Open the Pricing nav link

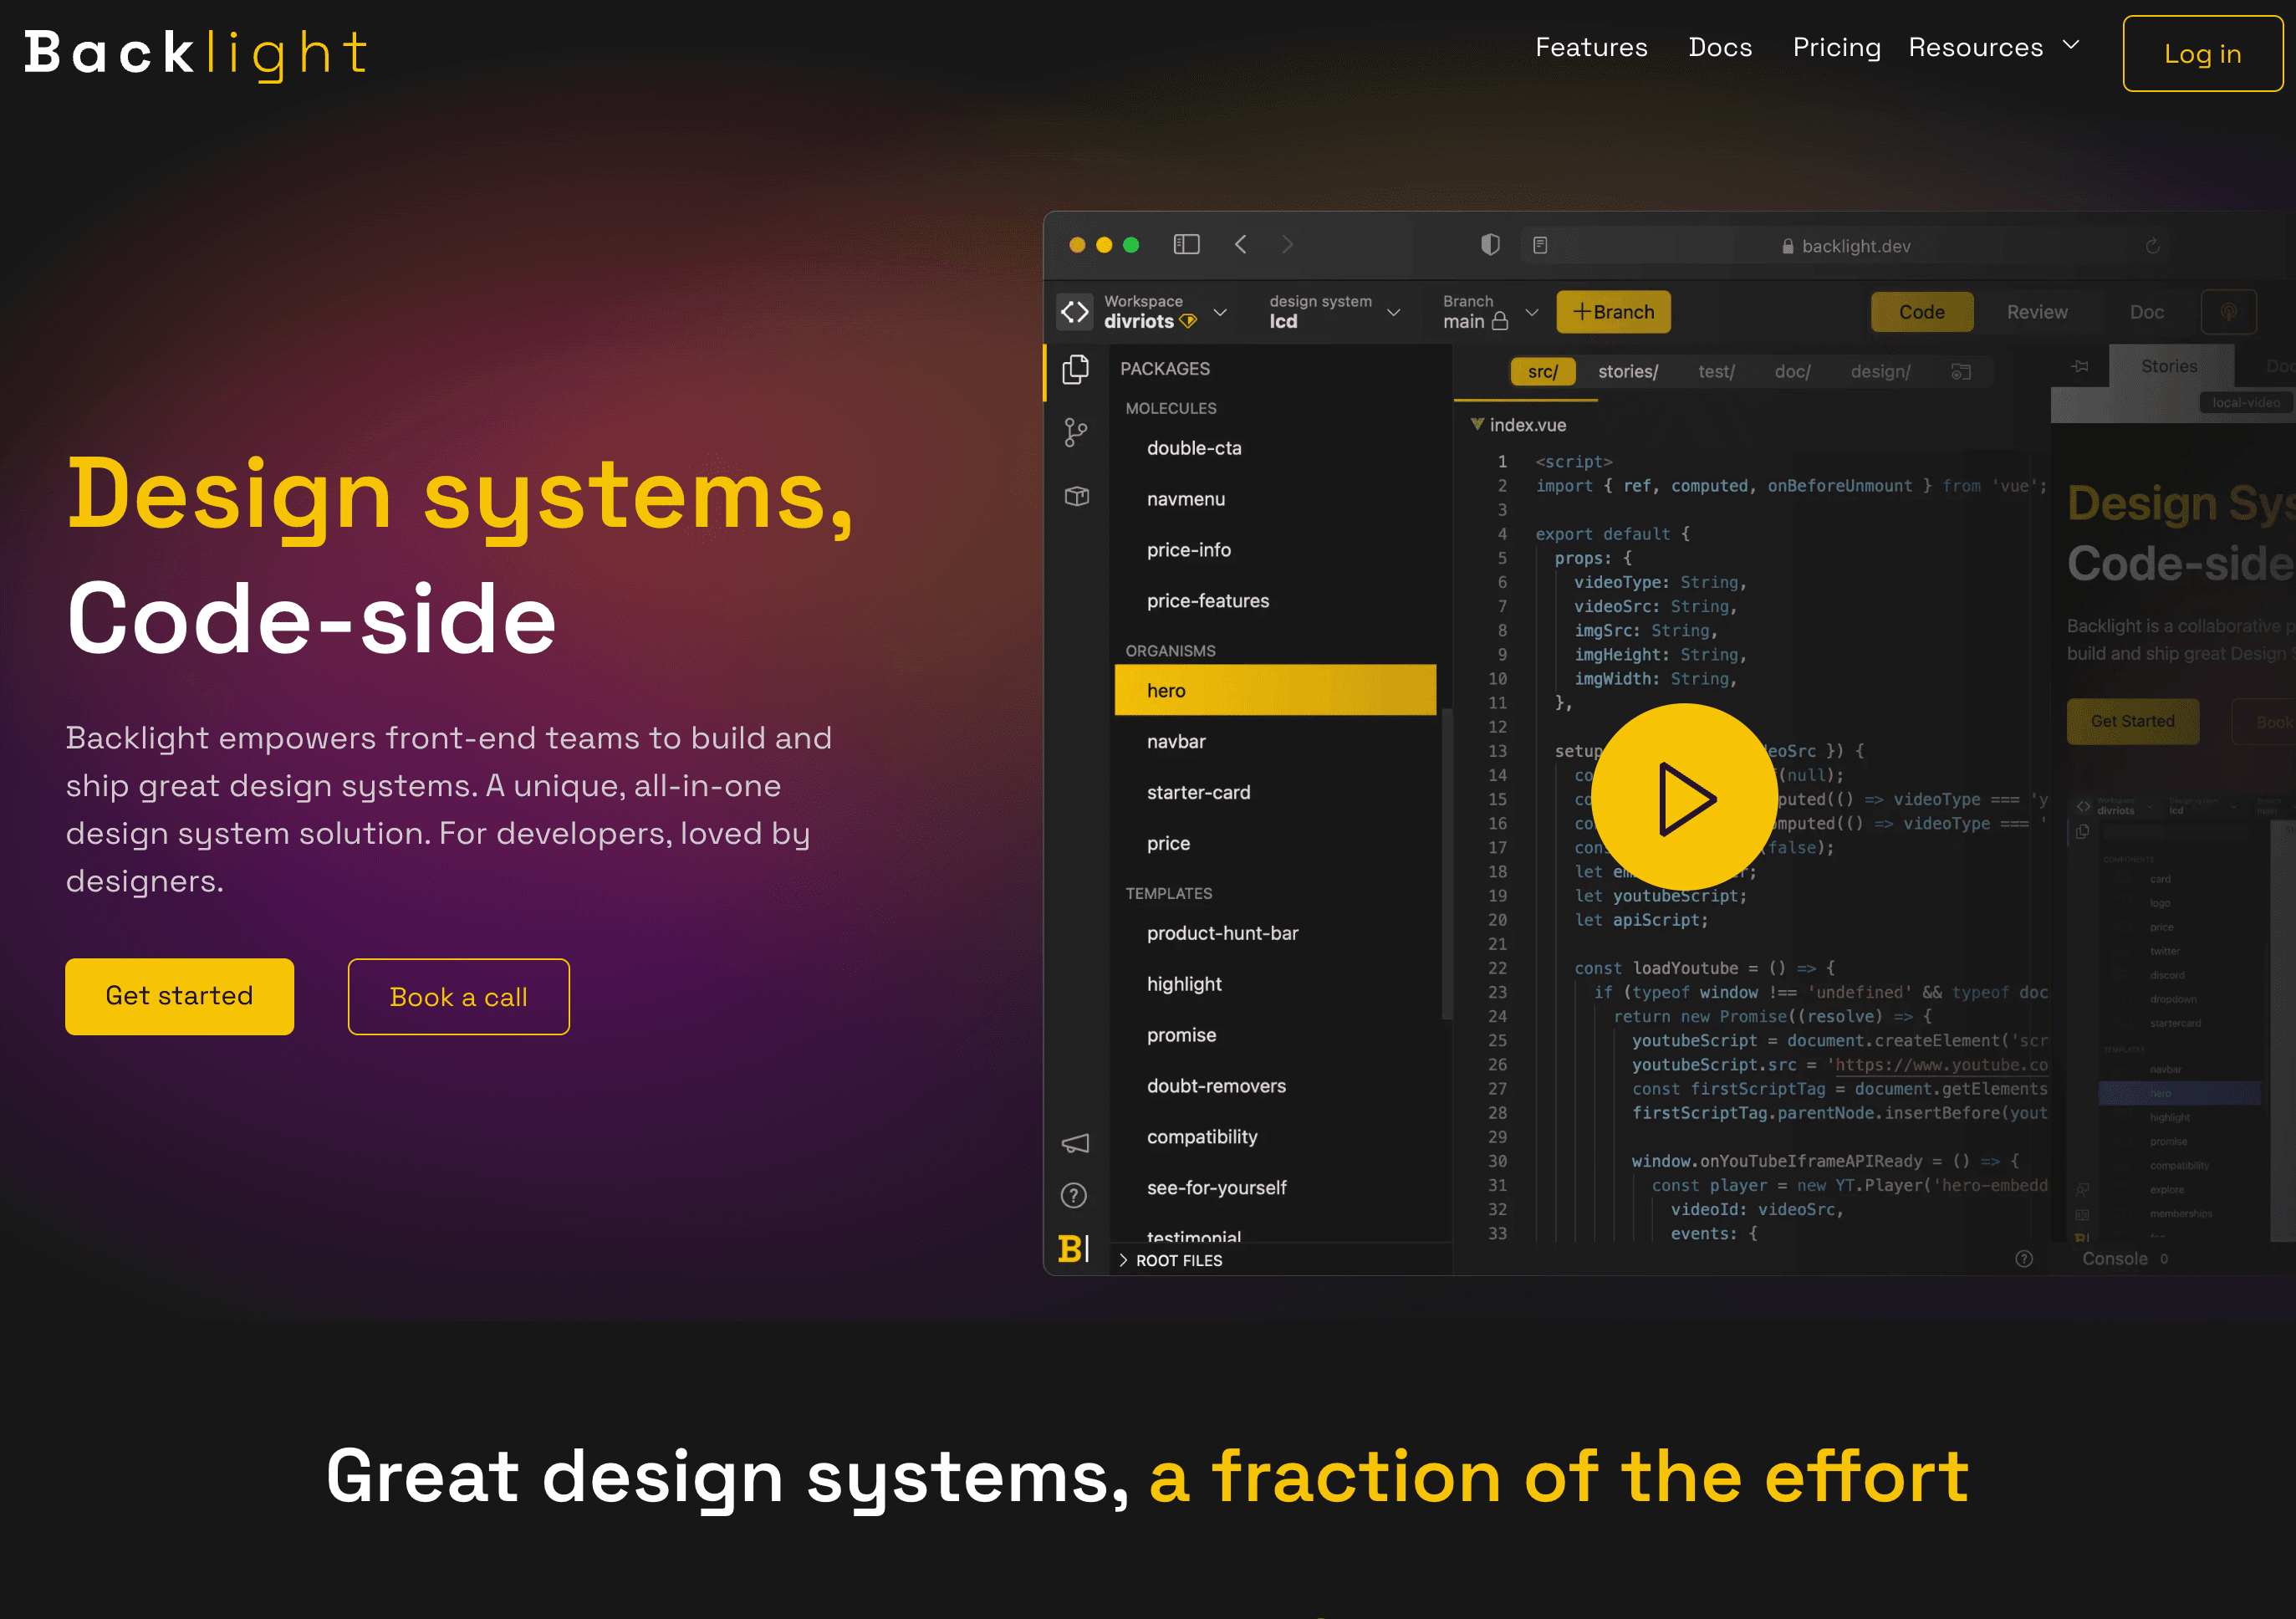point(1837,47)
